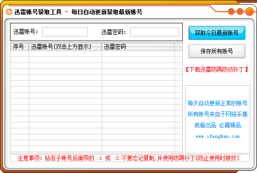Open the www.ifengkan.com link
The image size is (257, 173).
pyautogui.click(x=217, y=136)
